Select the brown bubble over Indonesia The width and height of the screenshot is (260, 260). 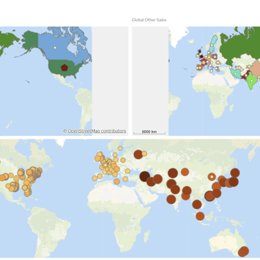tap(200, 216)
